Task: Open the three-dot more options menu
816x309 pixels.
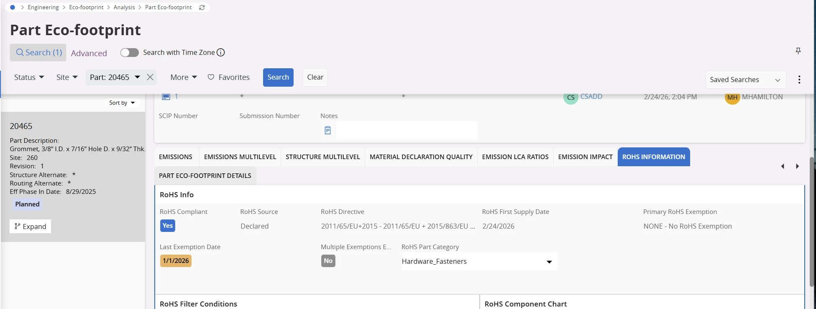Action: click(x=799, y=80)
